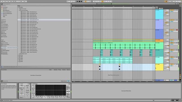The width and height of the screenshot is (182, 102).
Task: Open Current Project under Places
Action: (6, 44)
